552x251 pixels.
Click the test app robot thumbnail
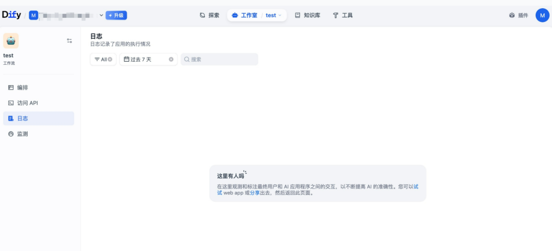[11, 41]
